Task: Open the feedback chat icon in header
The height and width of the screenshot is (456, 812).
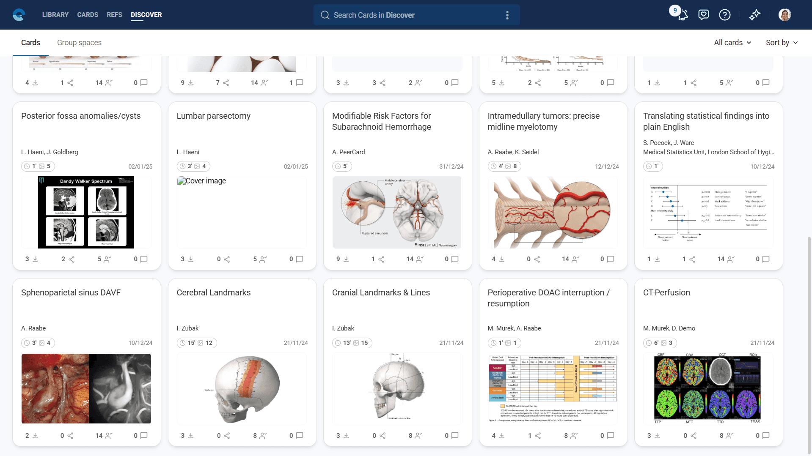Action: point(703,15)
